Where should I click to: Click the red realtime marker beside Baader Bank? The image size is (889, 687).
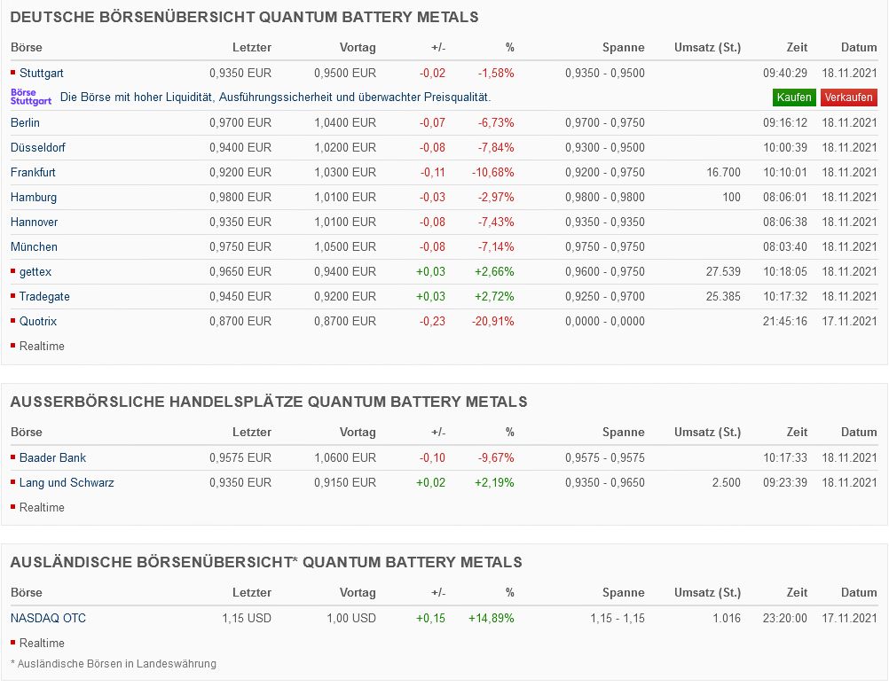click(x=13, y=457)
